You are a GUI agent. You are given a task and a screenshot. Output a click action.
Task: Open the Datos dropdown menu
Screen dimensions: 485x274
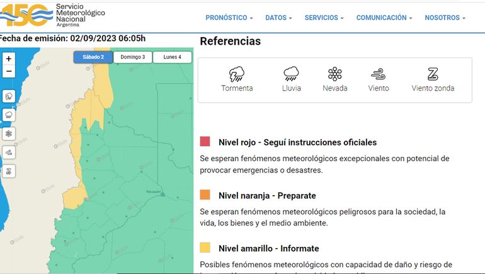pos(279,18)
